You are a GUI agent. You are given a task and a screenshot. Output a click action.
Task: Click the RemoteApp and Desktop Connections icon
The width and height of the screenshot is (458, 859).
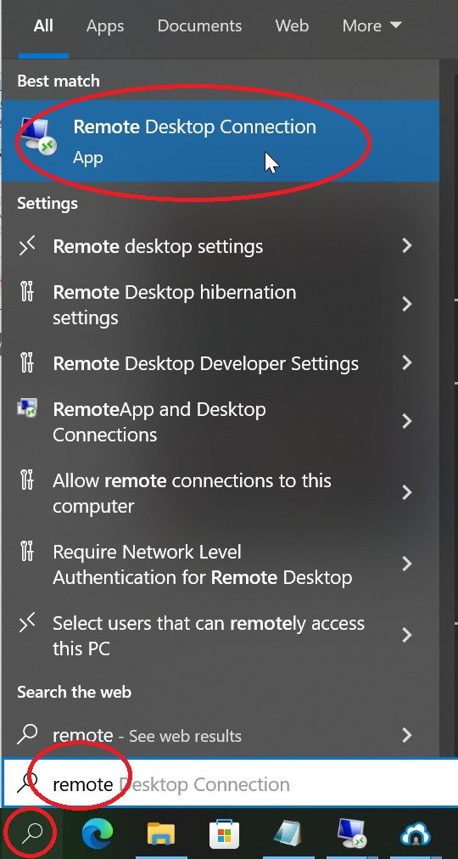[27, 408]
